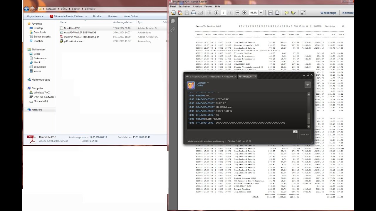Click the save disk icon in Adobe Reader
The image size is (376, 211).
point(187,13)
